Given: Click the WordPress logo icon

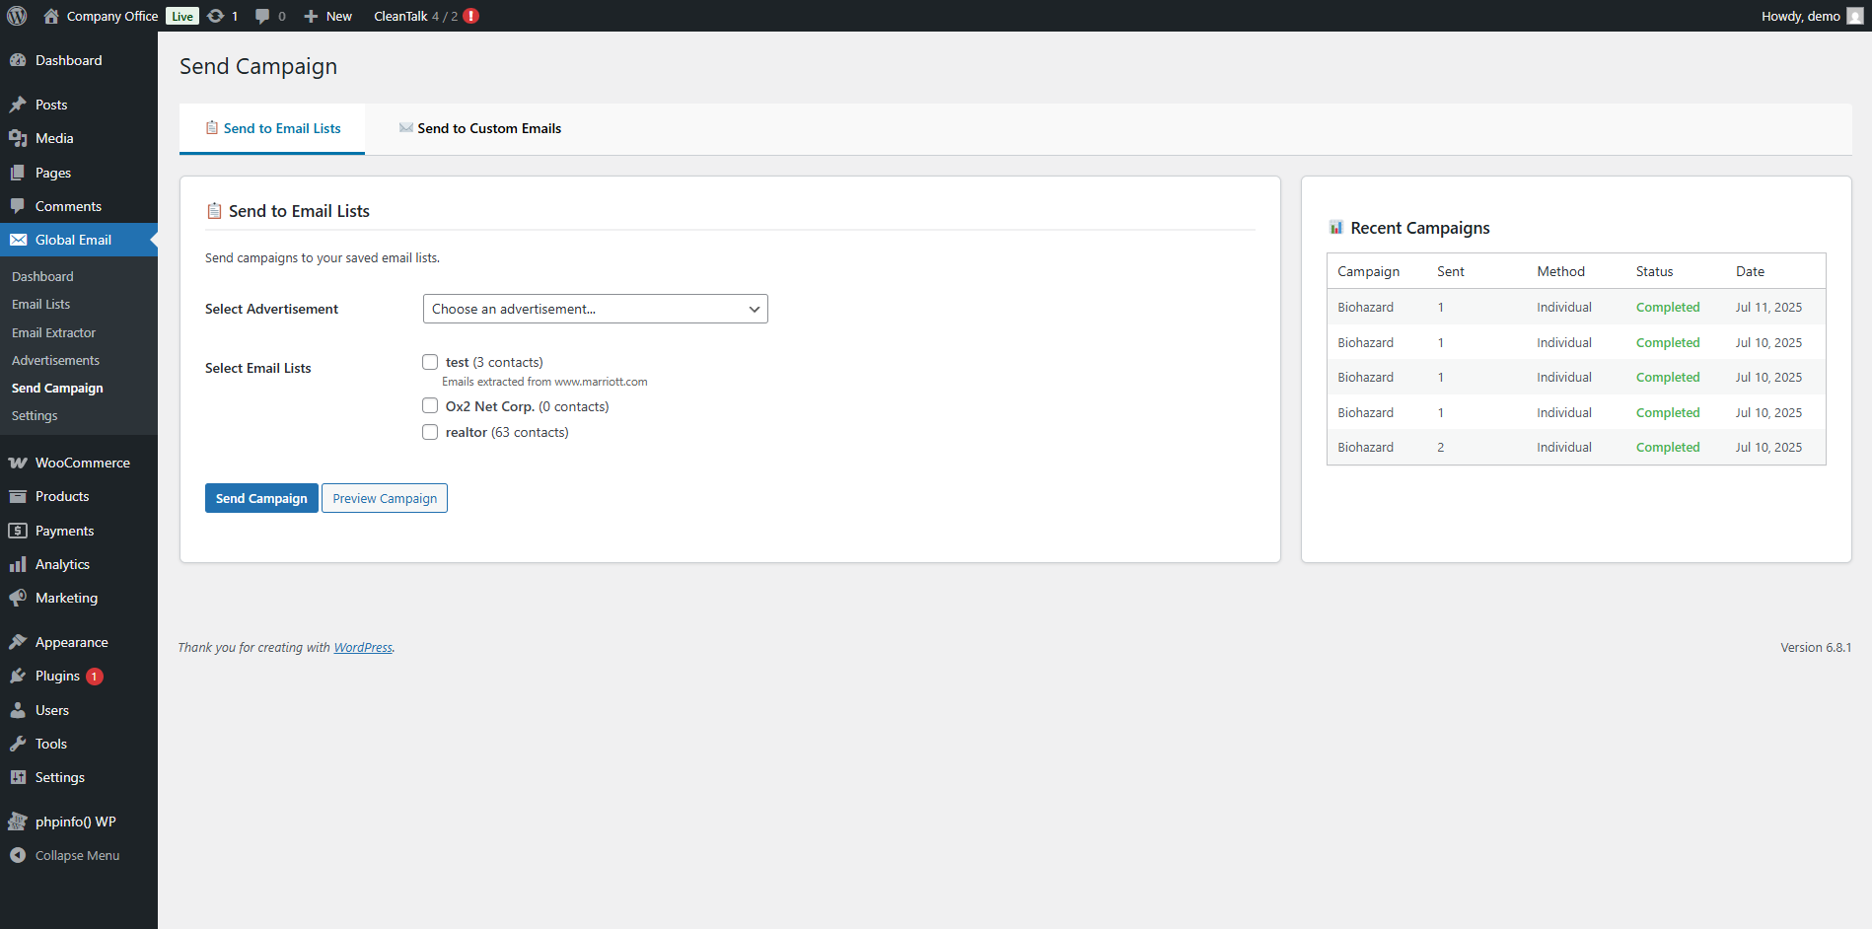Looking at the screenshot, I should (17, 16).
